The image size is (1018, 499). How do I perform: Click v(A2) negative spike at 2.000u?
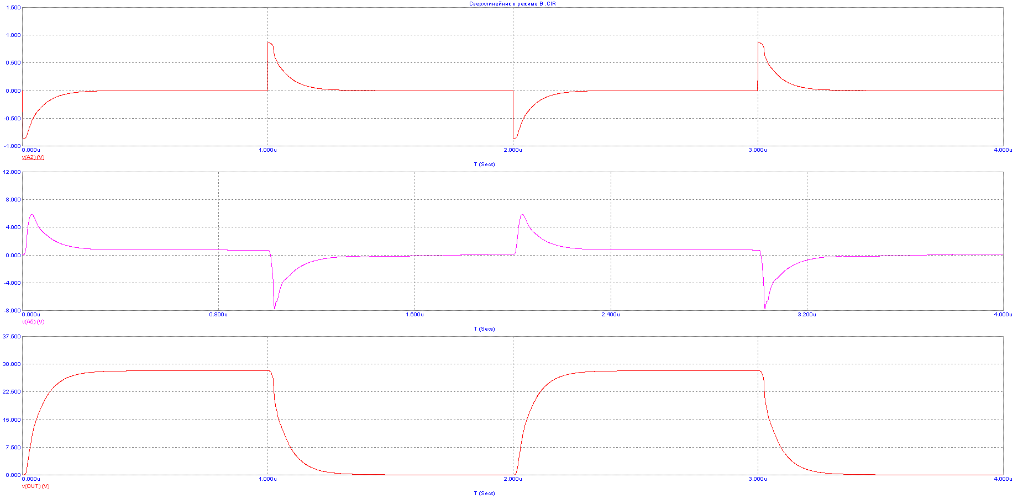click(x=515, y=137)
